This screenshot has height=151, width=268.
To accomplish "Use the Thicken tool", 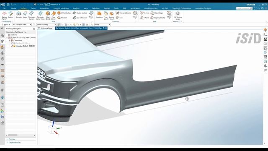I will (62, 18).
